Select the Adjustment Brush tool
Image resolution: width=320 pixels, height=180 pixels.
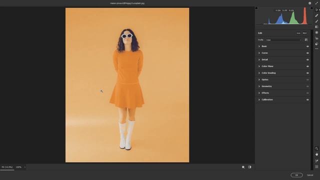coord(316,21)
